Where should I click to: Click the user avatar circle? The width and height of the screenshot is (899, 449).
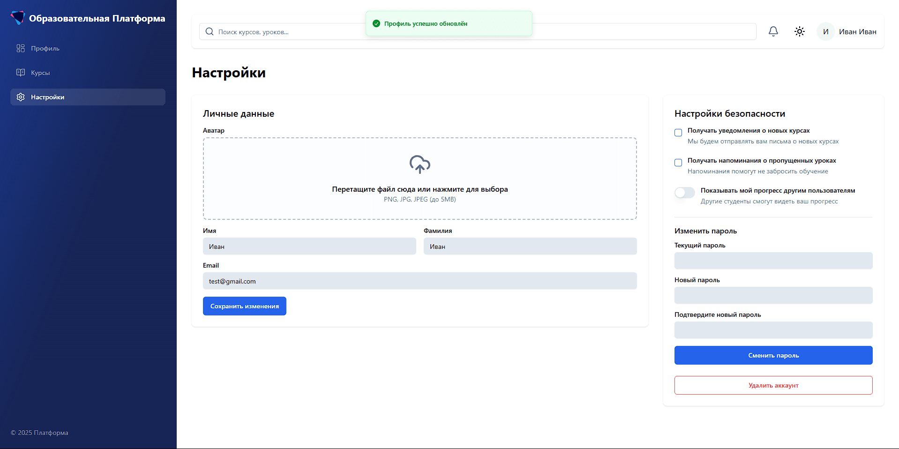click(825, 31)
